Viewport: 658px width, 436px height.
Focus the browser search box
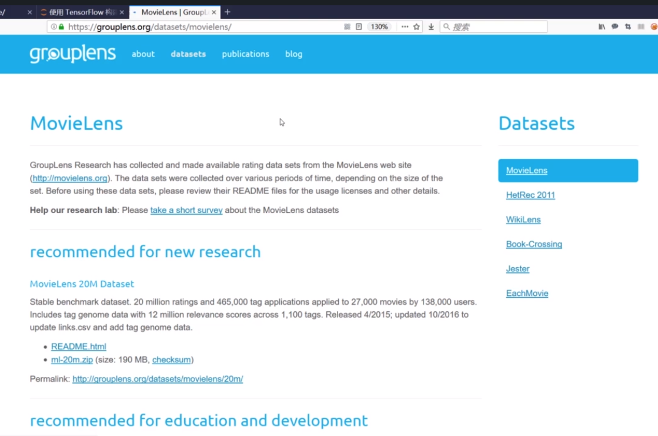click(x=493, y=27)
